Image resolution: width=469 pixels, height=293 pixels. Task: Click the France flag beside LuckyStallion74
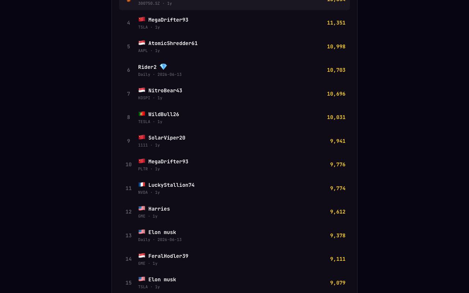(142, 185)
